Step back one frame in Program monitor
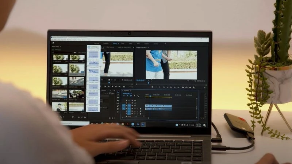 click(x=168, y=87)
